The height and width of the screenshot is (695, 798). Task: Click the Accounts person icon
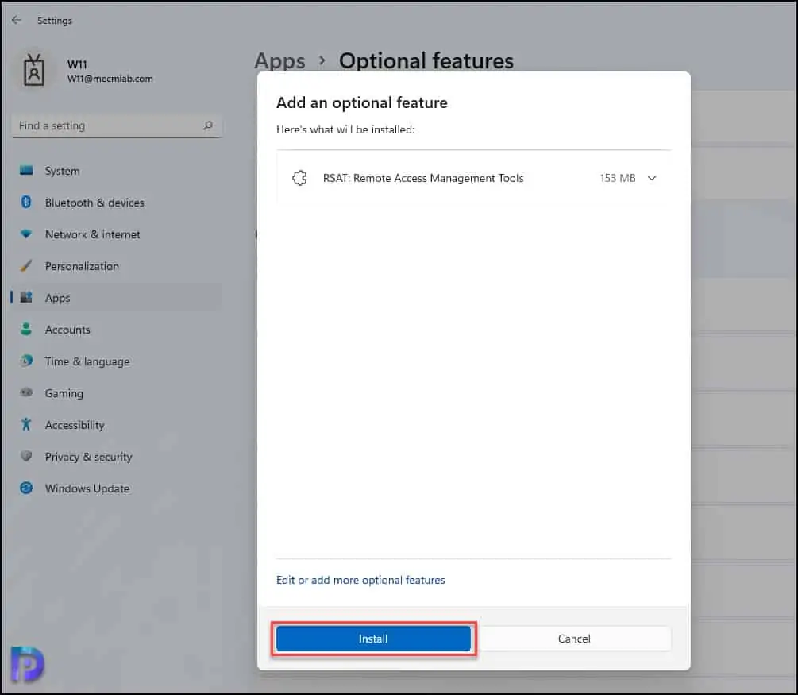click(26, 329)
